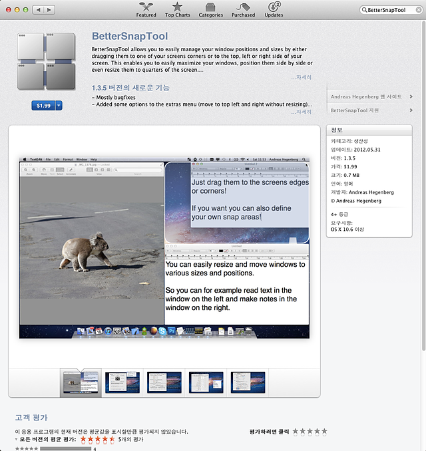Click the chevron beside BetterSnapTool 지원
Image resolution: width=426 pixels, height=451 pixels.
(x=411, y=110)
